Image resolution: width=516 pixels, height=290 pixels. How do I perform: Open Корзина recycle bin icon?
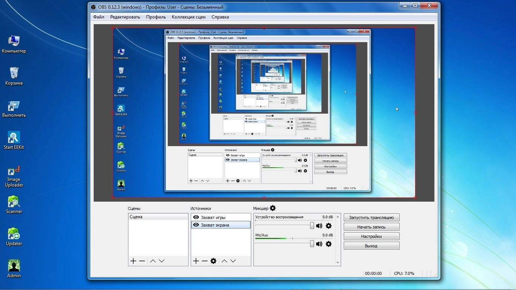pyautogui.click(x=14, y=76)
